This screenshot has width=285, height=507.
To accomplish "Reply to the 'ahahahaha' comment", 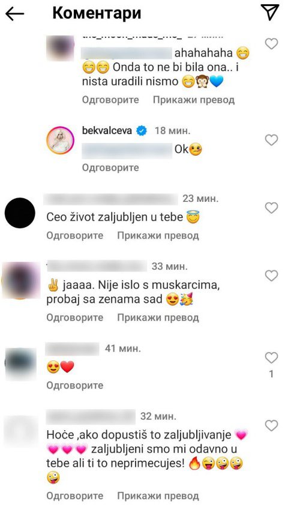I will pos(110,100).
